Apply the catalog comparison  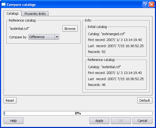click(99, 121)
